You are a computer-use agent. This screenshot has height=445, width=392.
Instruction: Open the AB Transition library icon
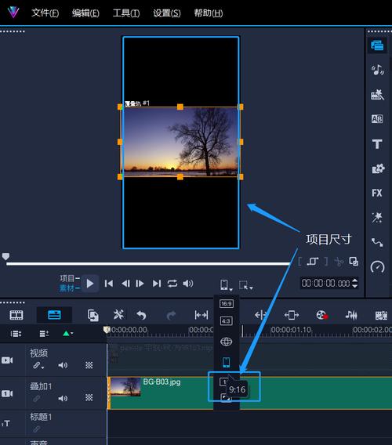[x=377, y=119]
